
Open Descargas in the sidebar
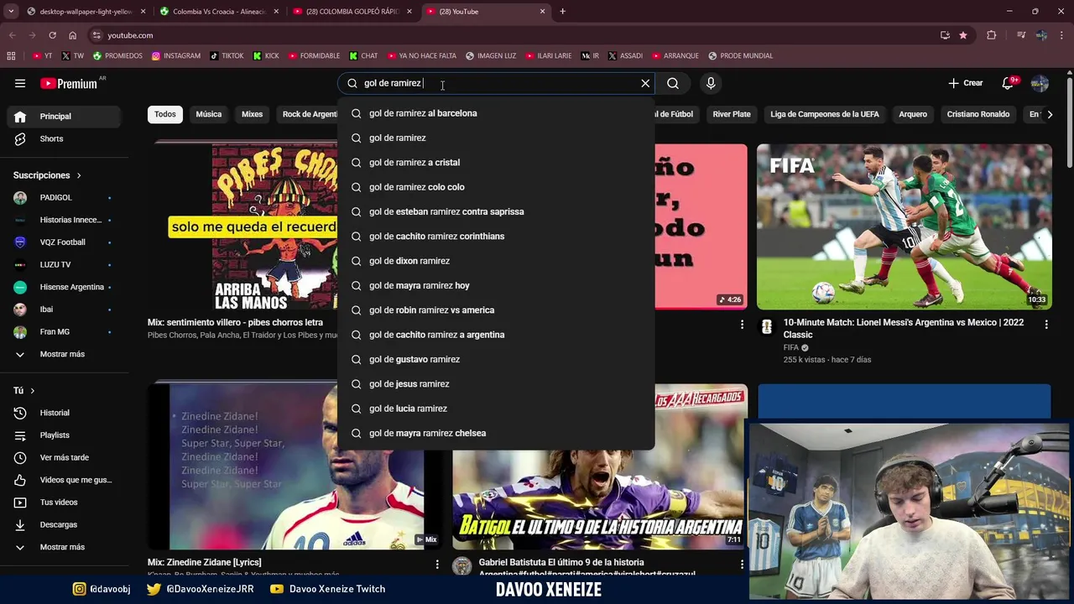[x=64, y=524]
